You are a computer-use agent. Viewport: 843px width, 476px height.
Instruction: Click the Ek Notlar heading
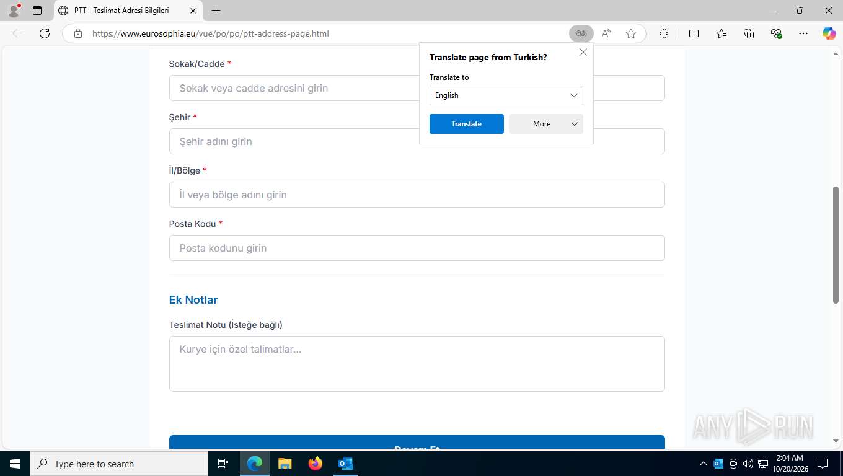tap(193, 300)
